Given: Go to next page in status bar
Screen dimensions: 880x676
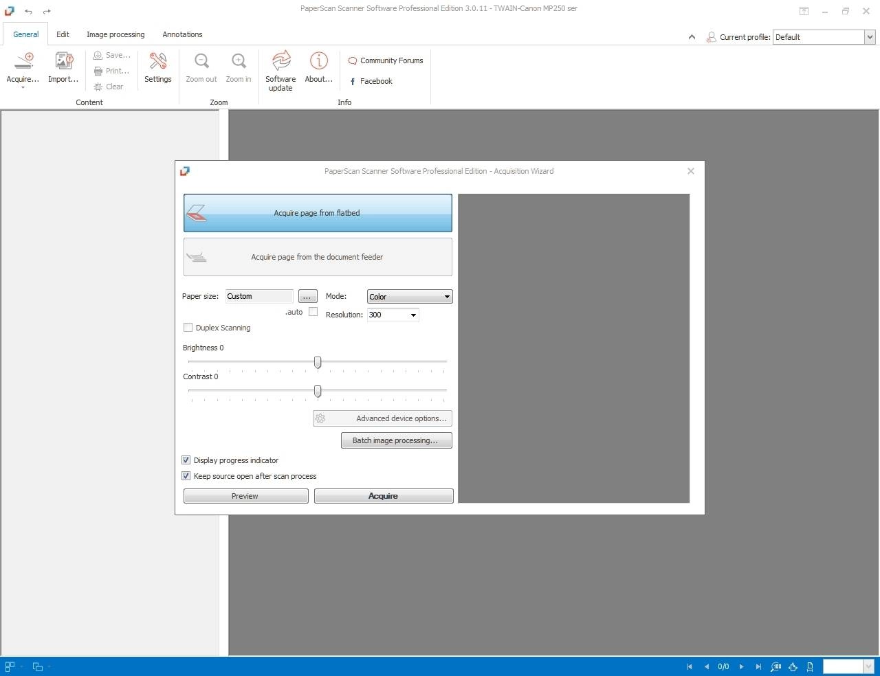Looking at the screenshot, I should pyautogui.click(x=741, y=666).
